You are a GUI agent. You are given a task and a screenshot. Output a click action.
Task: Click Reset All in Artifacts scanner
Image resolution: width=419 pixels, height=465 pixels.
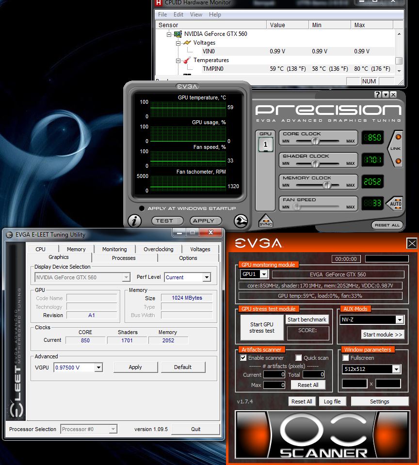click(308, 385)
